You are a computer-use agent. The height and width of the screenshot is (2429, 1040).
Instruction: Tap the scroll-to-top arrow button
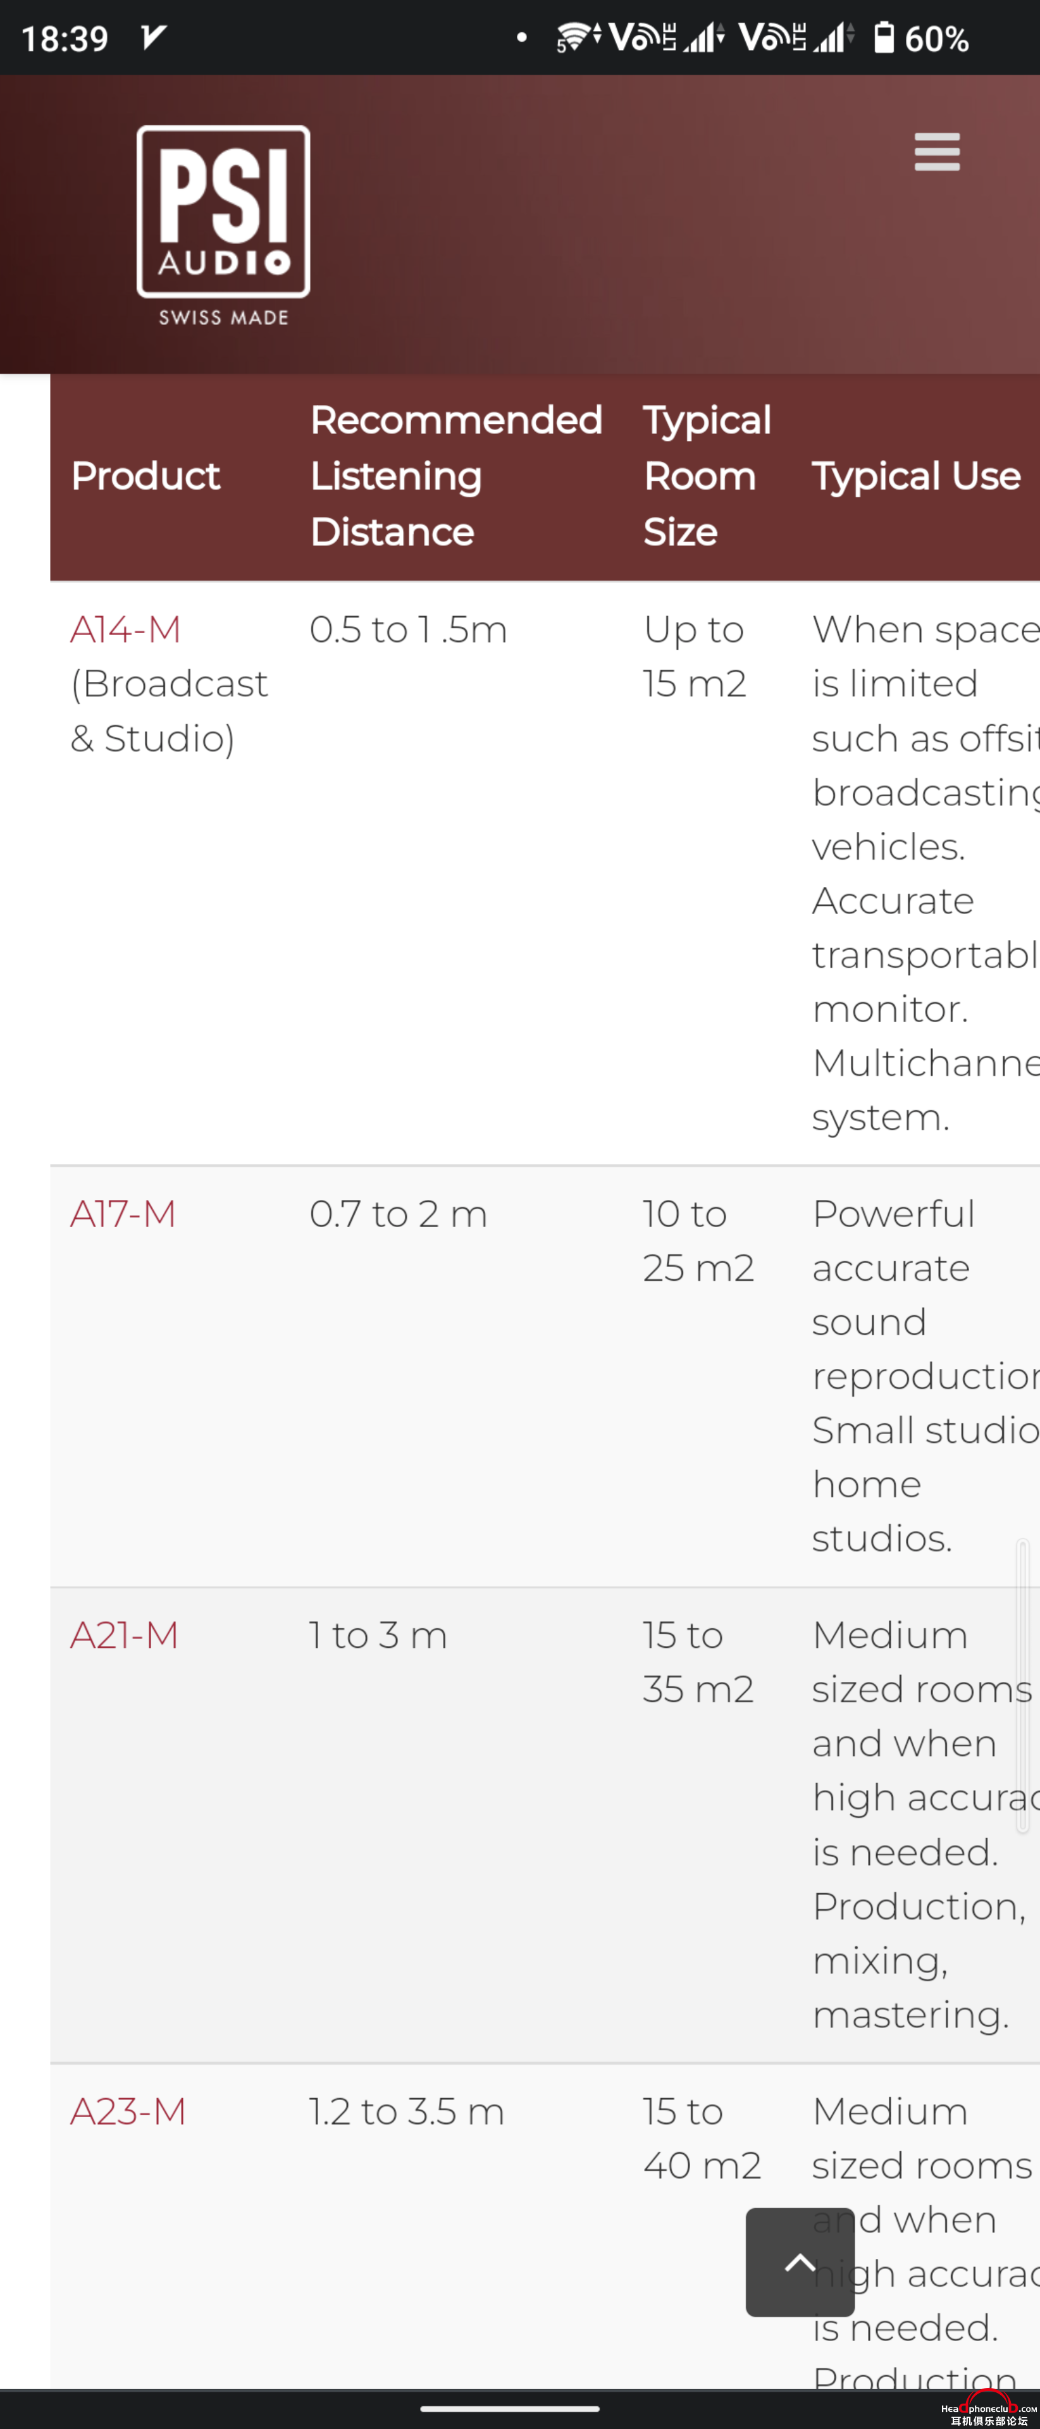coord(800,2261)
